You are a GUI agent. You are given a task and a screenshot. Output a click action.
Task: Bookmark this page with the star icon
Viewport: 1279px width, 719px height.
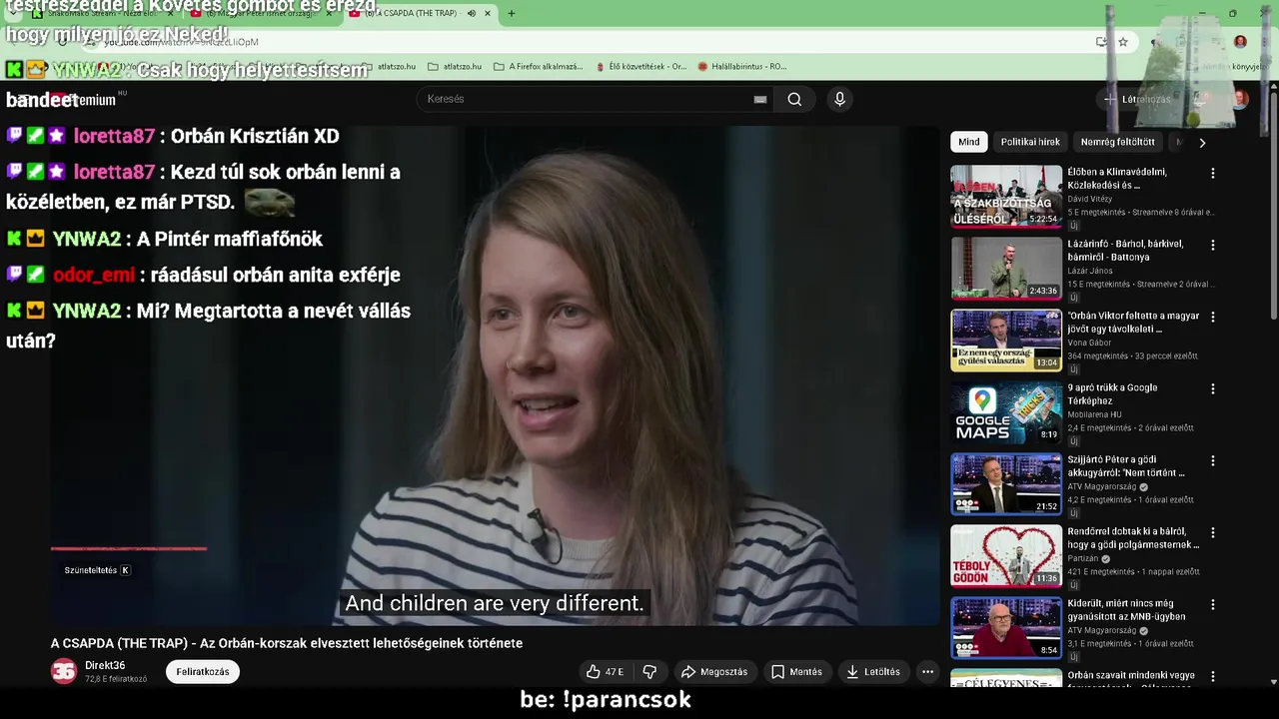tap(1123, 42)
